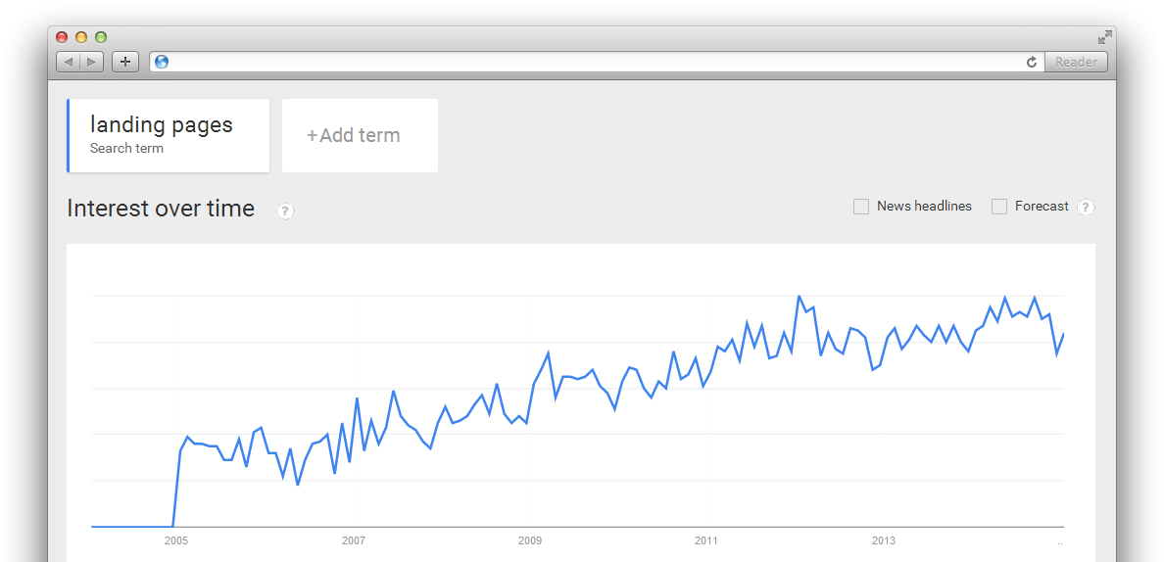Screen dimensions: 1164x562
Task: Click the Reader button
Action: point(1076,62)
